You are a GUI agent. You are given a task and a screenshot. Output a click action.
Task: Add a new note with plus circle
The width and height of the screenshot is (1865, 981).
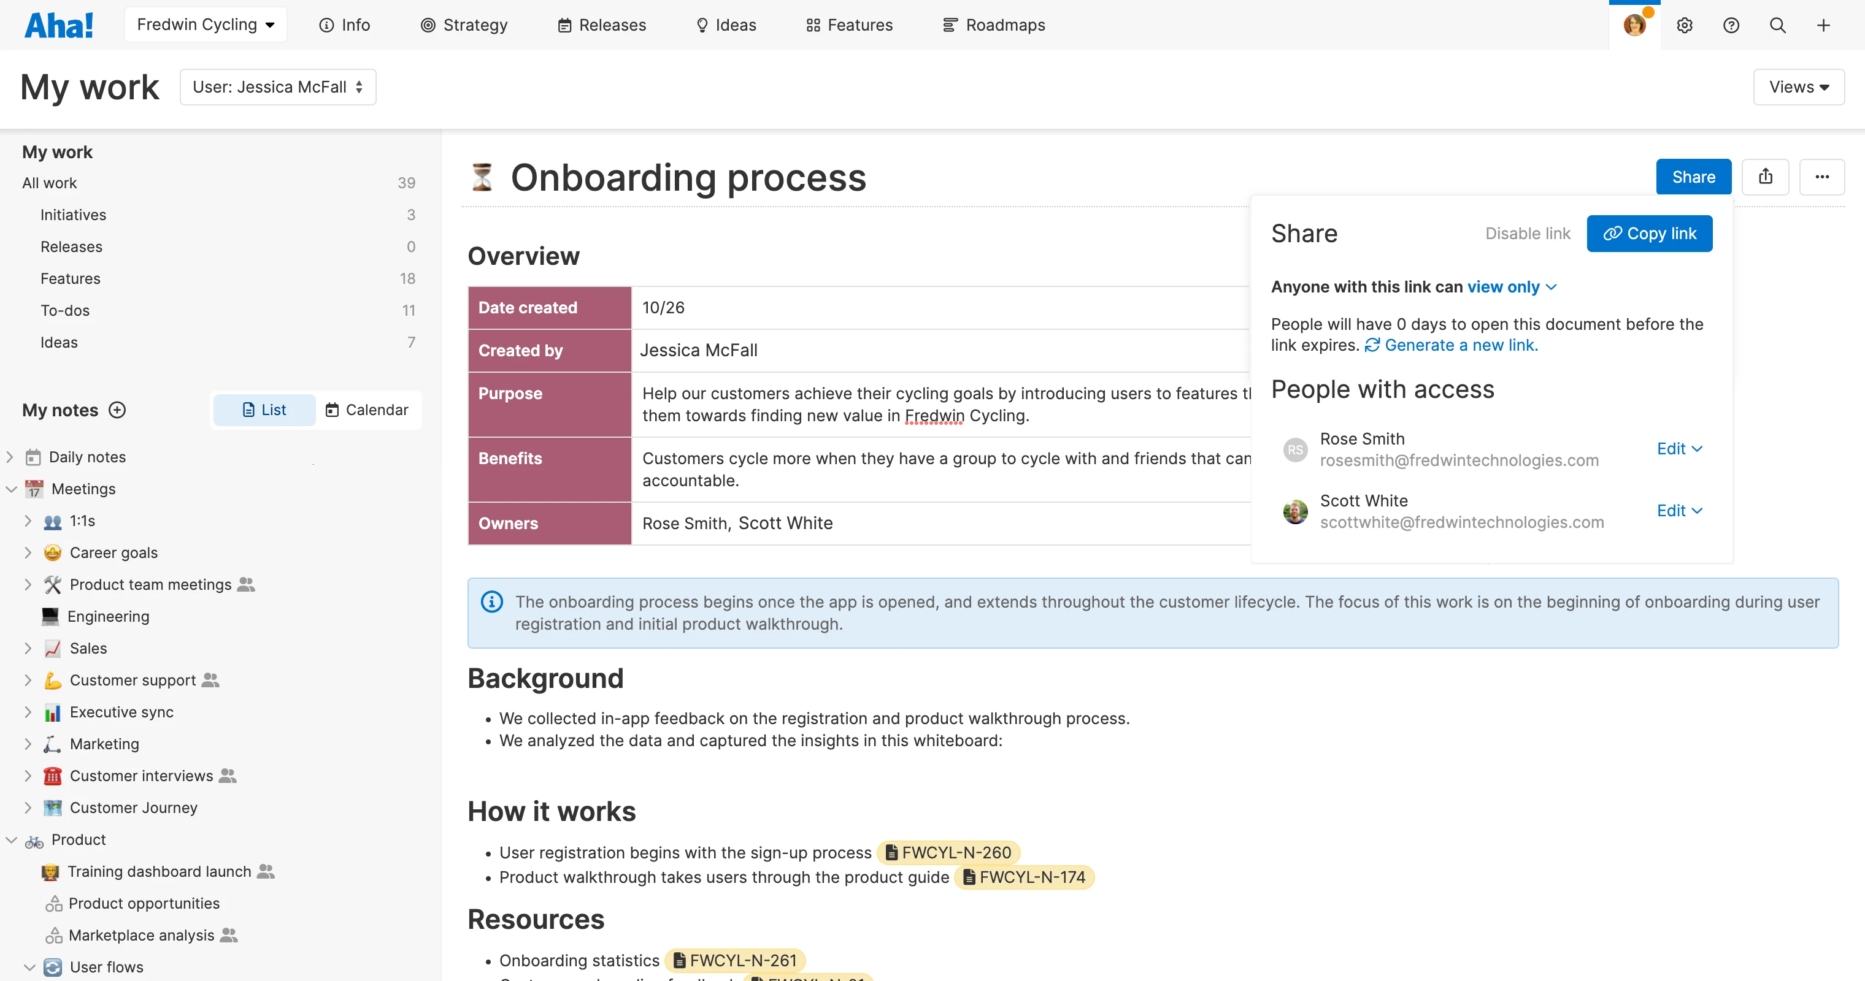pyautogui.click(x=117, y=410)
